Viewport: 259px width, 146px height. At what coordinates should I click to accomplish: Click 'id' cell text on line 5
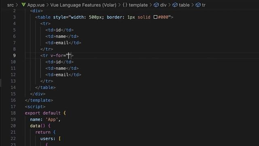point(58,30)
